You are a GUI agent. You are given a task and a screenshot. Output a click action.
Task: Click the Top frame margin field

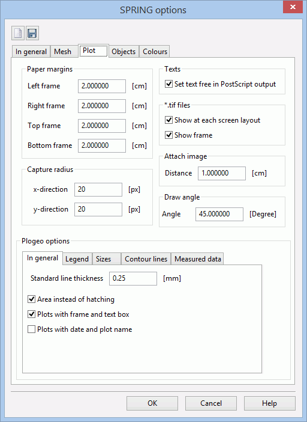[102, 126]
